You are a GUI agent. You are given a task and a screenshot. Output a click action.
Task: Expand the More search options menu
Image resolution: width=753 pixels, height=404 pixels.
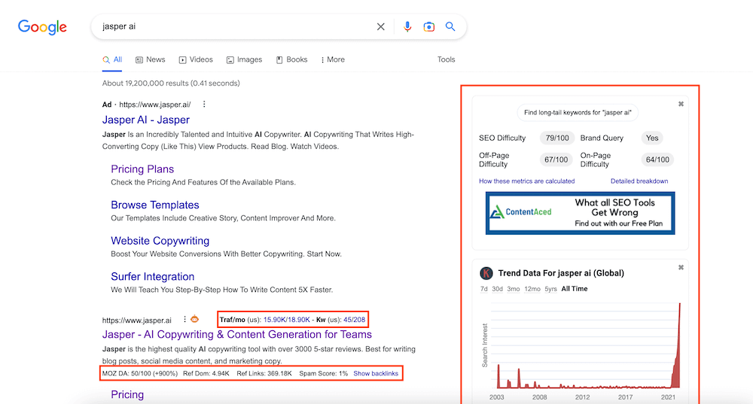point(333,59)
